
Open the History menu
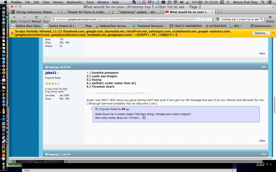click(x=58, y=2)
